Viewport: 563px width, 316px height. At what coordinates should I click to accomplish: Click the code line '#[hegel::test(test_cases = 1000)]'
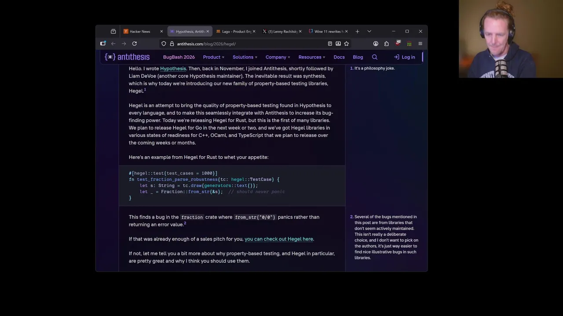(173, 173)
